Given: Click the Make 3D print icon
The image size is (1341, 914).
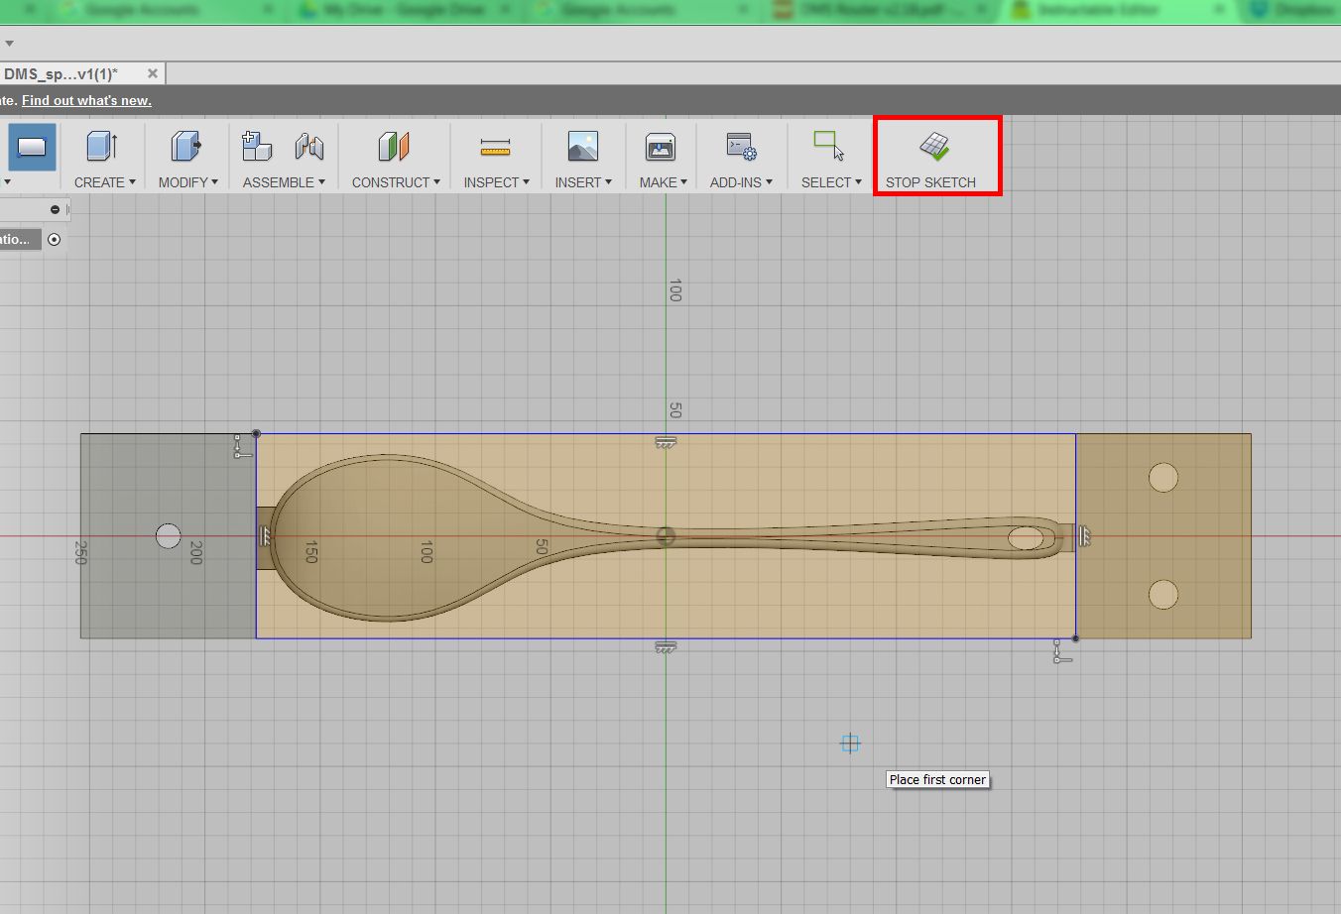Looking at the screenshot, I should click(661, 147).
